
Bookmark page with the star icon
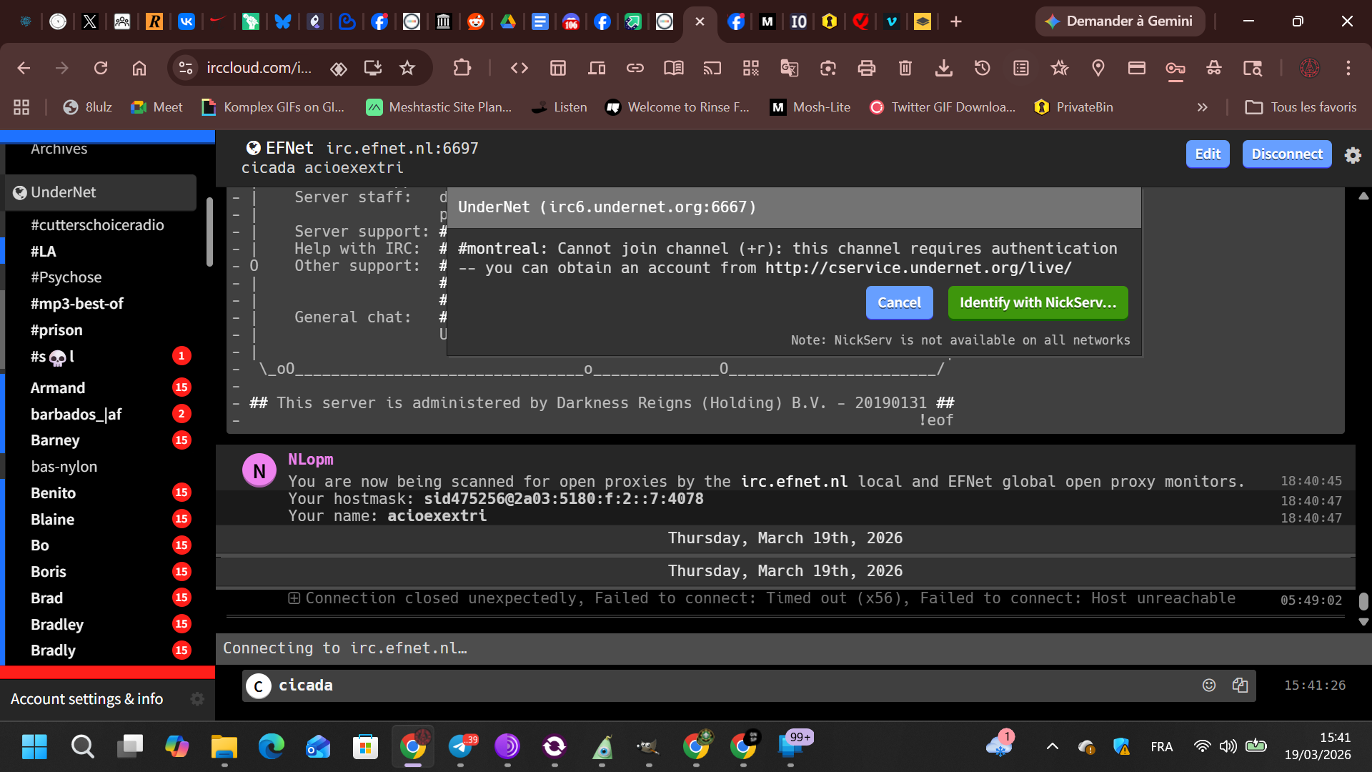coord(407,68)
